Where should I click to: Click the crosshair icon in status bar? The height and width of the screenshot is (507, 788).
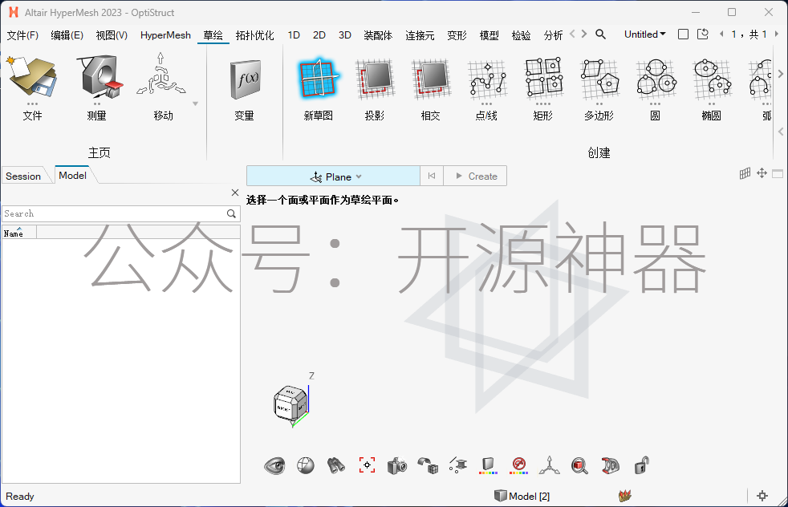pyautogui.click(x=762, y=496)
